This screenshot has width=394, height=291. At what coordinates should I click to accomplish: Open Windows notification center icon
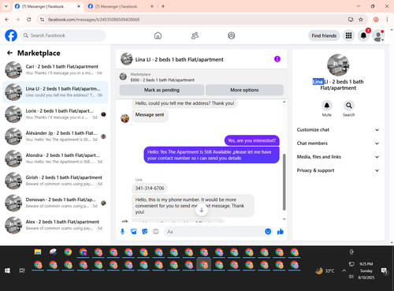coord(385,270)
